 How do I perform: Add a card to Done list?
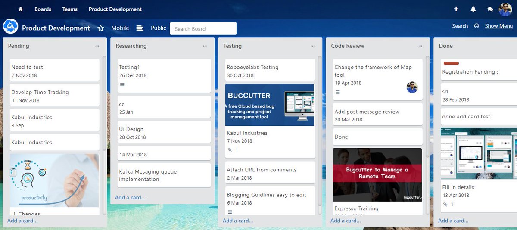453,221
